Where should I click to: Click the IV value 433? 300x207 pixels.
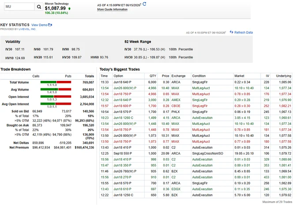(x=266, y=177)
